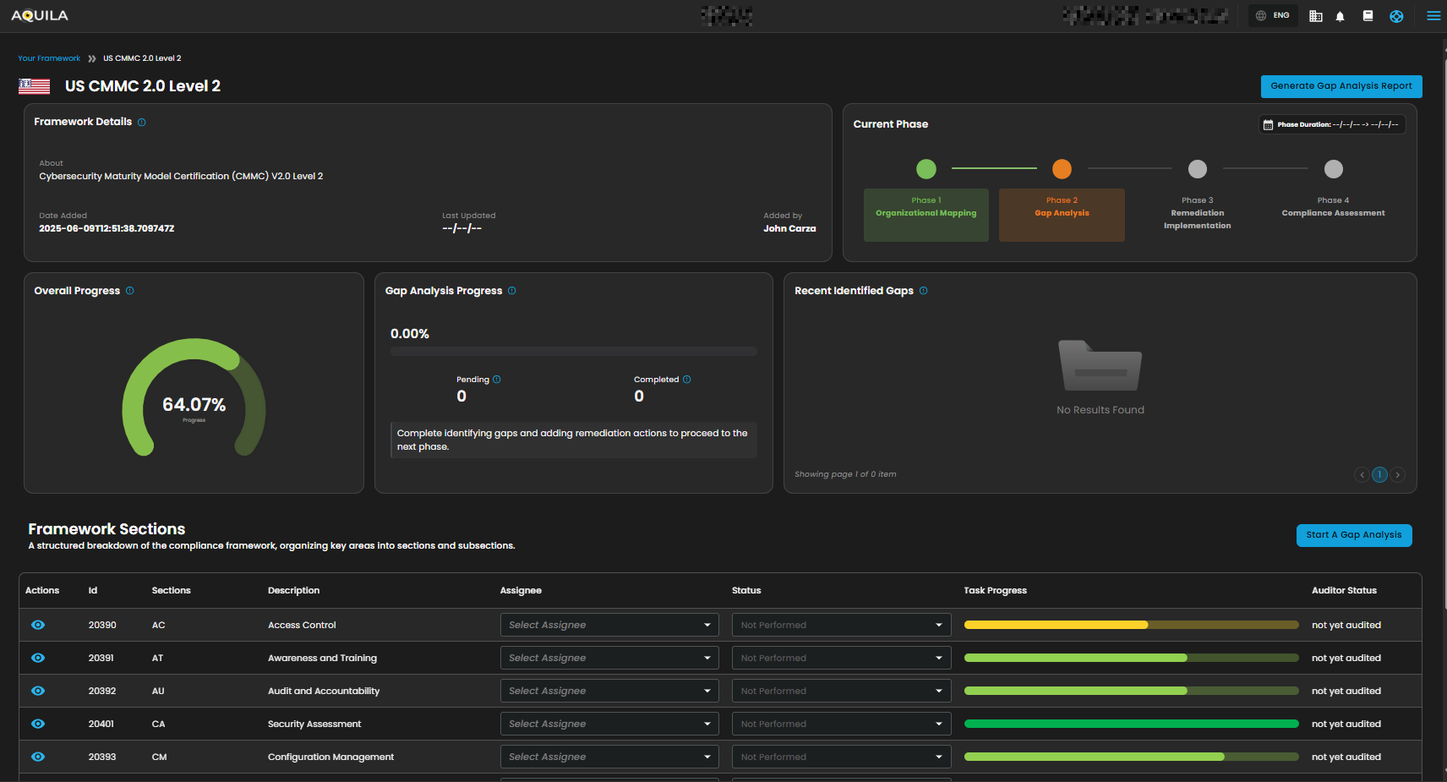This screenshot has width=1447, height=782.
Task: Click the Configuration Management task progress bar
Action: (1131, 757)
